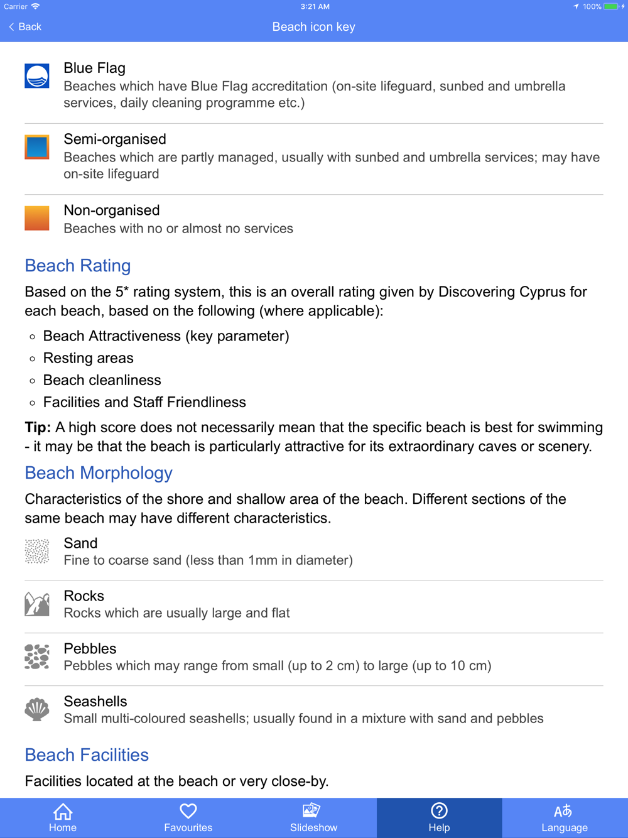Open the Favourites heart tab
628x838 pixels.
[188, 818]
